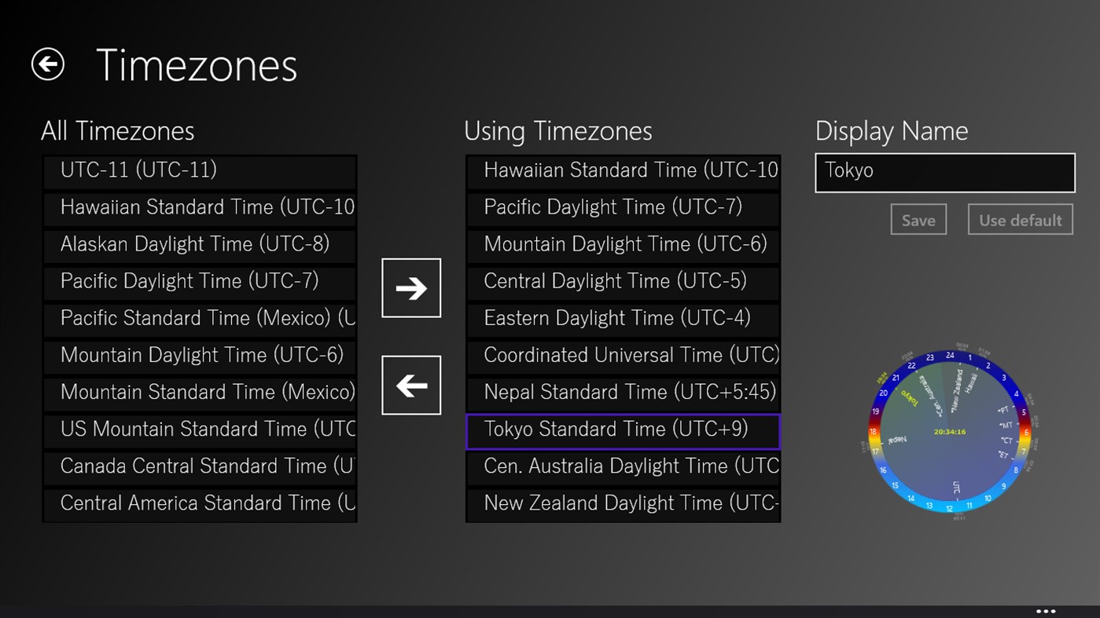This screenshot has width=1100, height=618.
Task: Select Cen. Australia Daylight Time entry
Action: click(x=622, y=466)
